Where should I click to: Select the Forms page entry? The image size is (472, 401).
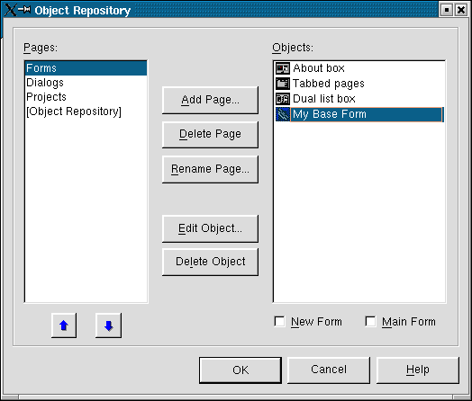86,68
